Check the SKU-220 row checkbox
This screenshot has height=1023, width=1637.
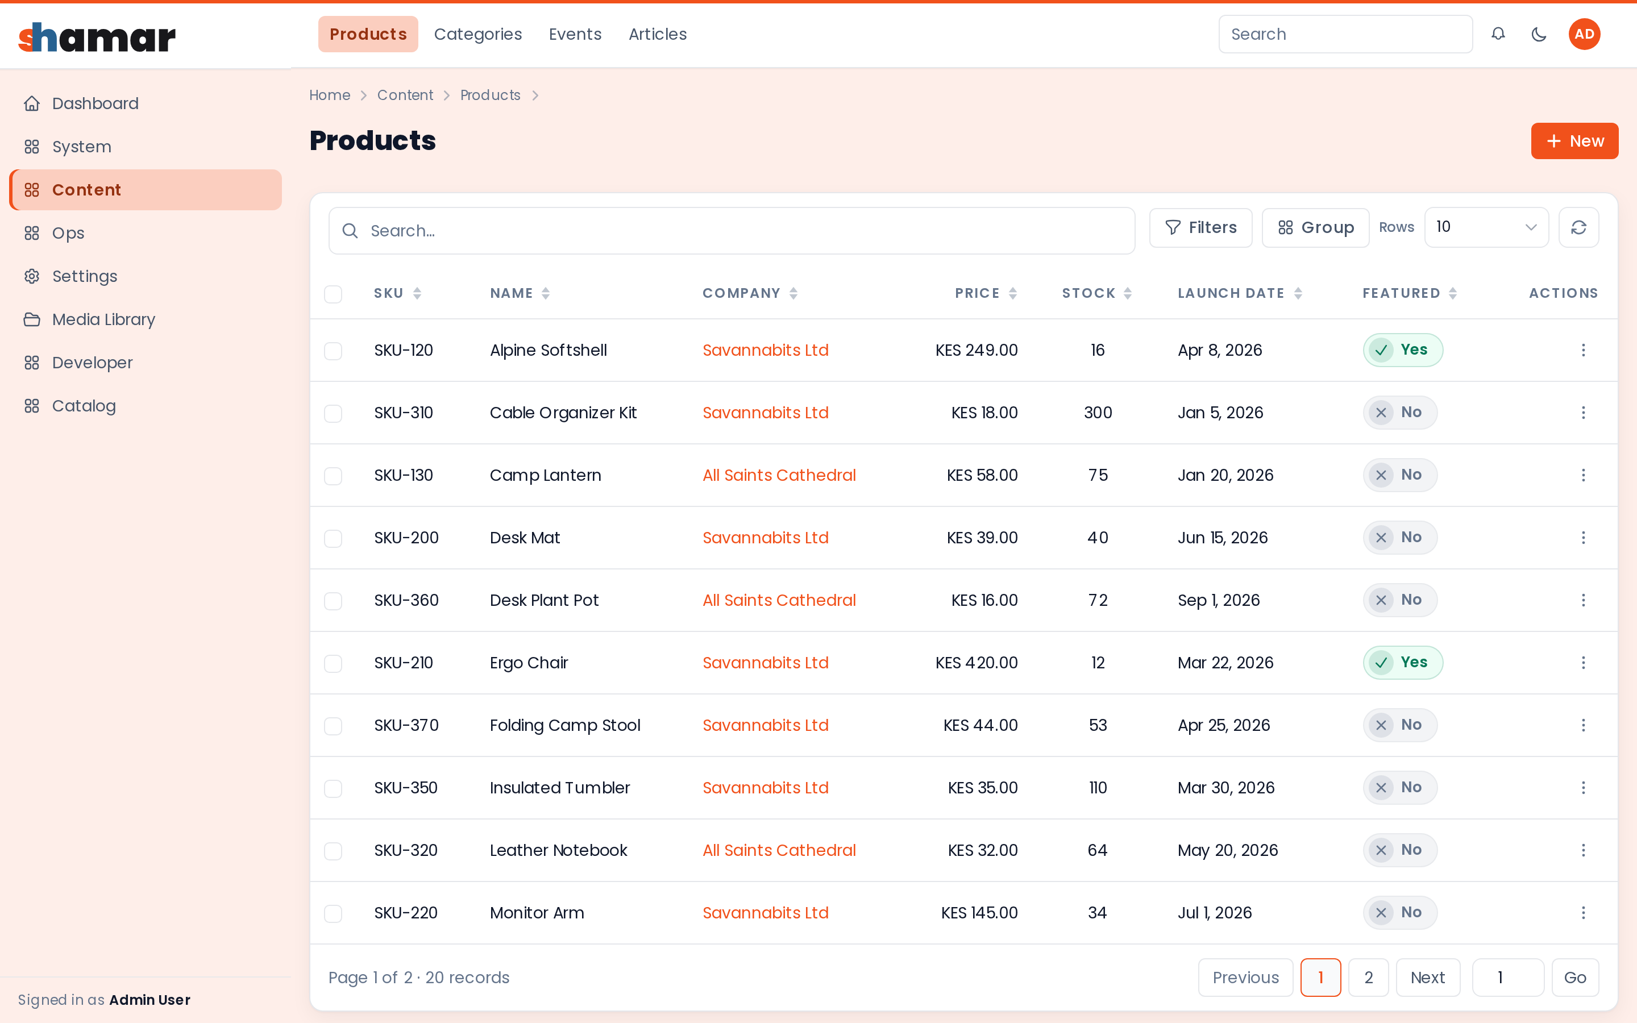tap(333, 913)
